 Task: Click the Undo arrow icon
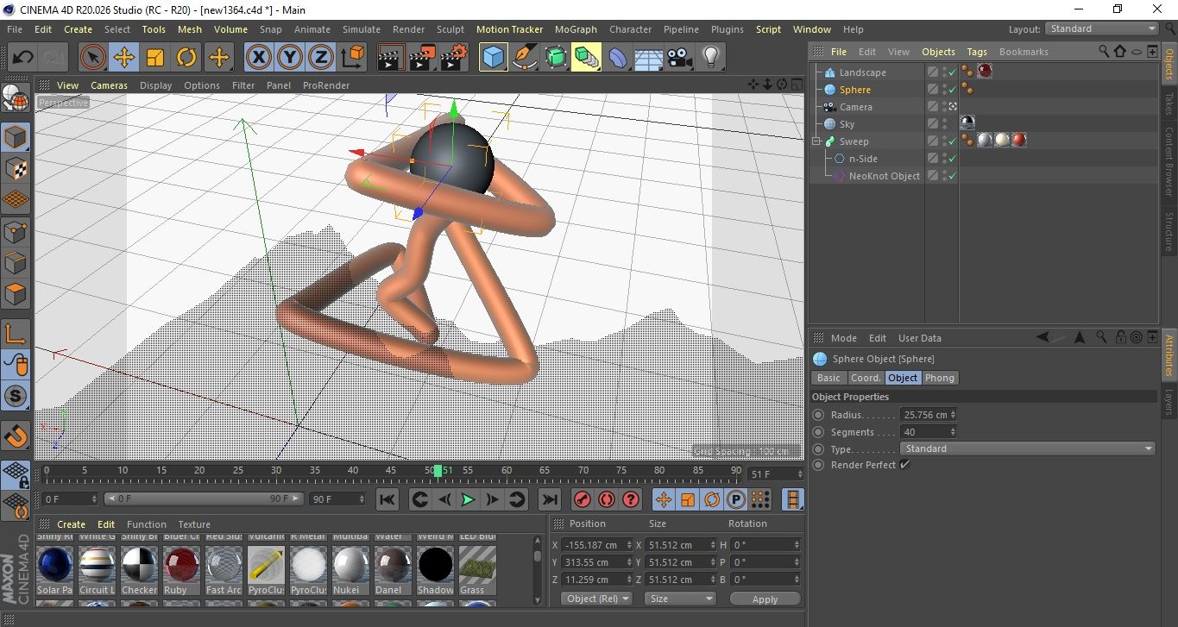point(23,58)
